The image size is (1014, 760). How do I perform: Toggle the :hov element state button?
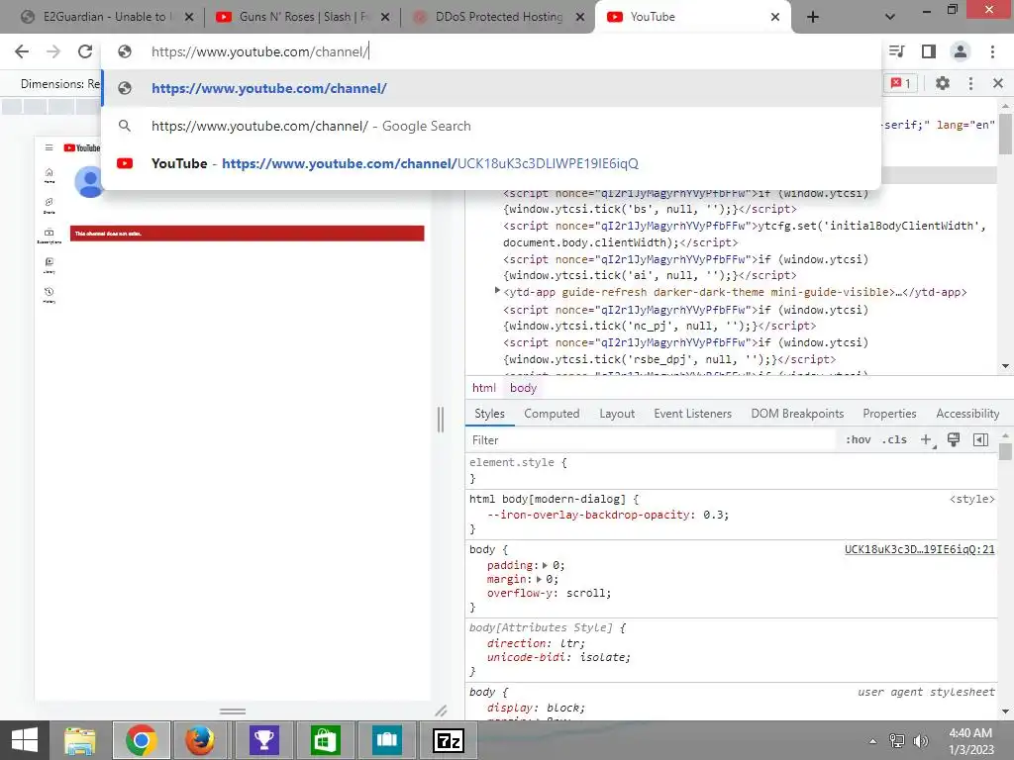click(858, 440)
